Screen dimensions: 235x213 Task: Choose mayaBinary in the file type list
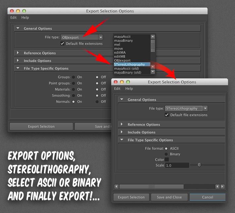click(x=123, y=41)
